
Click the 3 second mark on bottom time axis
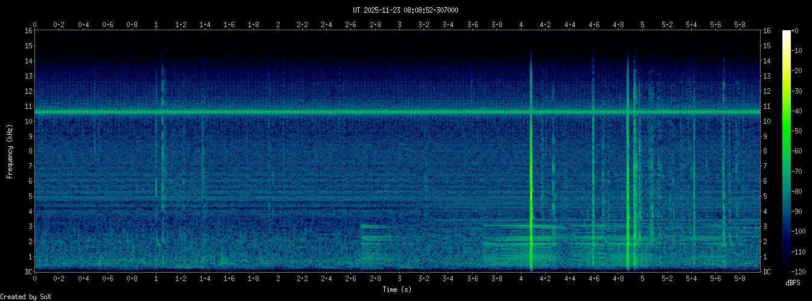(x=399, y=279)
